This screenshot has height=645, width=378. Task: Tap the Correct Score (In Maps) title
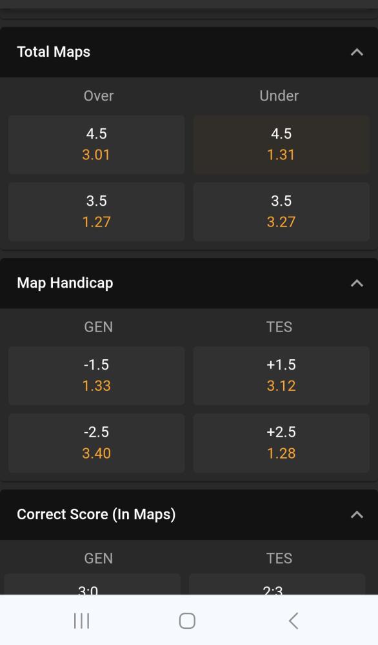[x=96, y=515]
